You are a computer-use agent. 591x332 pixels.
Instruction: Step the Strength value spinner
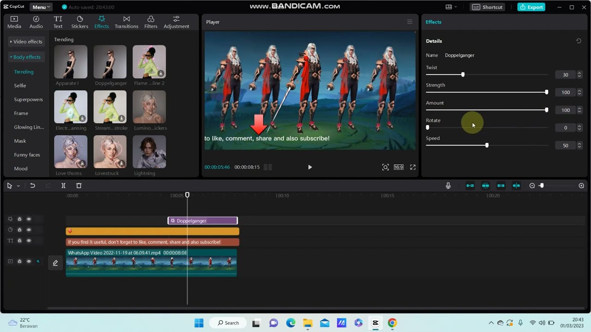coord(579,92)
